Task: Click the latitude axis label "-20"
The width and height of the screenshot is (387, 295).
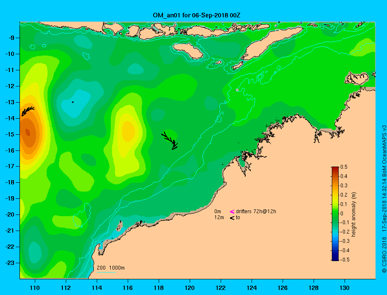Action: point(10,214)
